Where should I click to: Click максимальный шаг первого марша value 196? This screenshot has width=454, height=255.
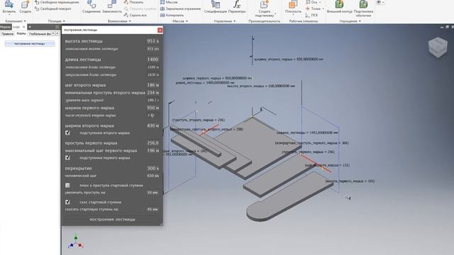pyautogui.click(x=153, y=150)
